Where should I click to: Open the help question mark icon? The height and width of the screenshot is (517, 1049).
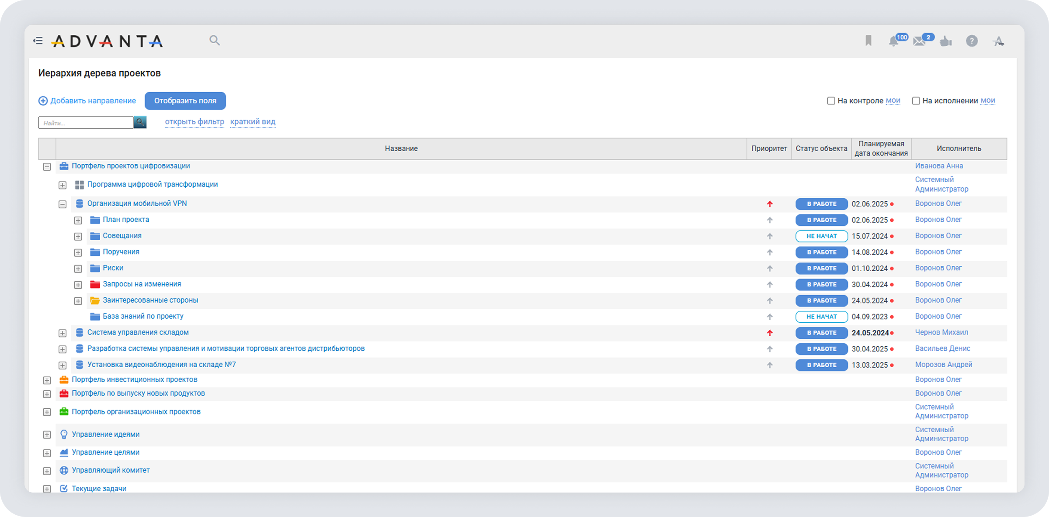971,41
